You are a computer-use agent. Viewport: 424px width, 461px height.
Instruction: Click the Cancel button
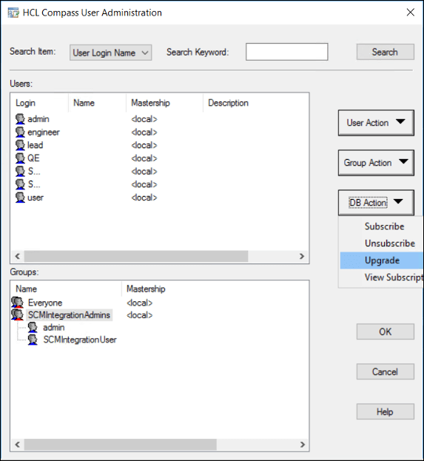(x=386, y=371)
